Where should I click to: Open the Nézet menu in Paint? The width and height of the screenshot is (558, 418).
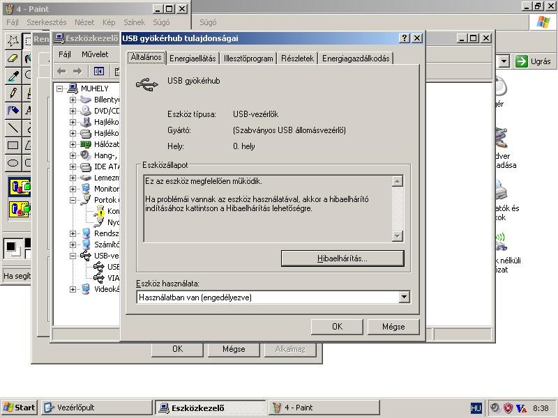coord(84,22)
